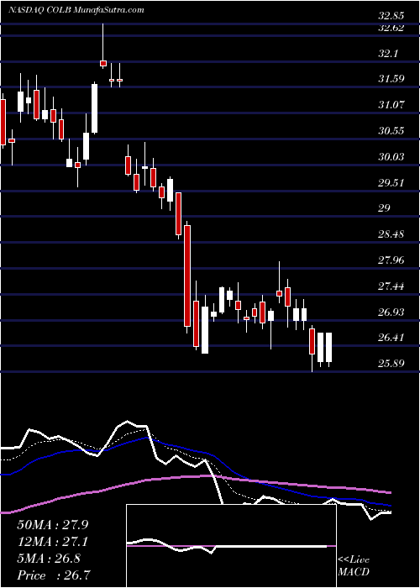Click the last white candlestick on the chart
The image size is (420, 588).
(329, 349)
